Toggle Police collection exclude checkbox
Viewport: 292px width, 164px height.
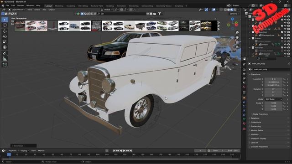(x=282, y=38)
